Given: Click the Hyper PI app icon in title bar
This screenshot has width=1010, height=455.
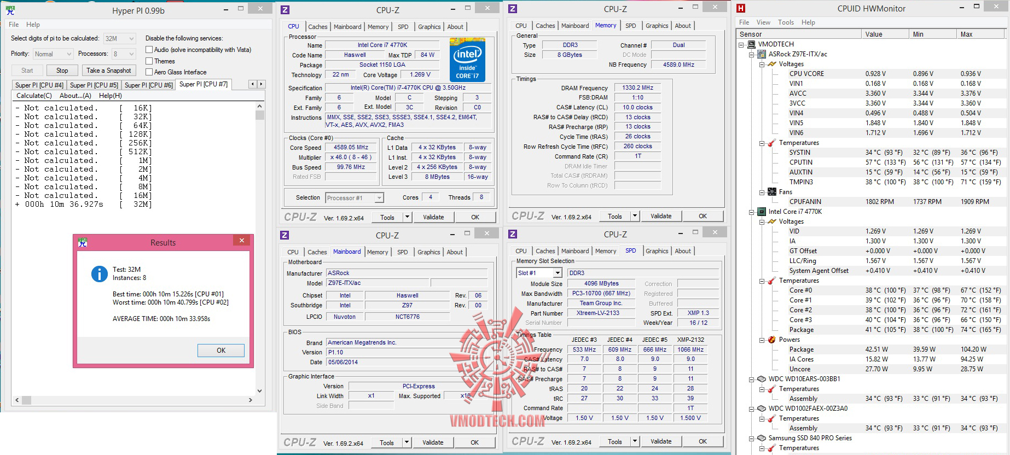Looking at the screenshot, I should click(x=10, y=10).
